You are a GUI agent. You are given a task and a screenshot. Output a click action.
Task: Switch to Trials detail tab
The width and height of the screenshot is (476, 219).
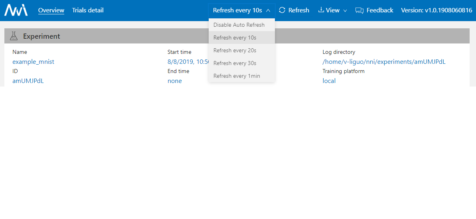[x=88, y=10]
